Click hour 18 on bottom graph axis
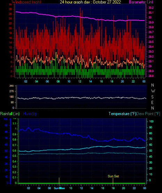 coord(113,188)
